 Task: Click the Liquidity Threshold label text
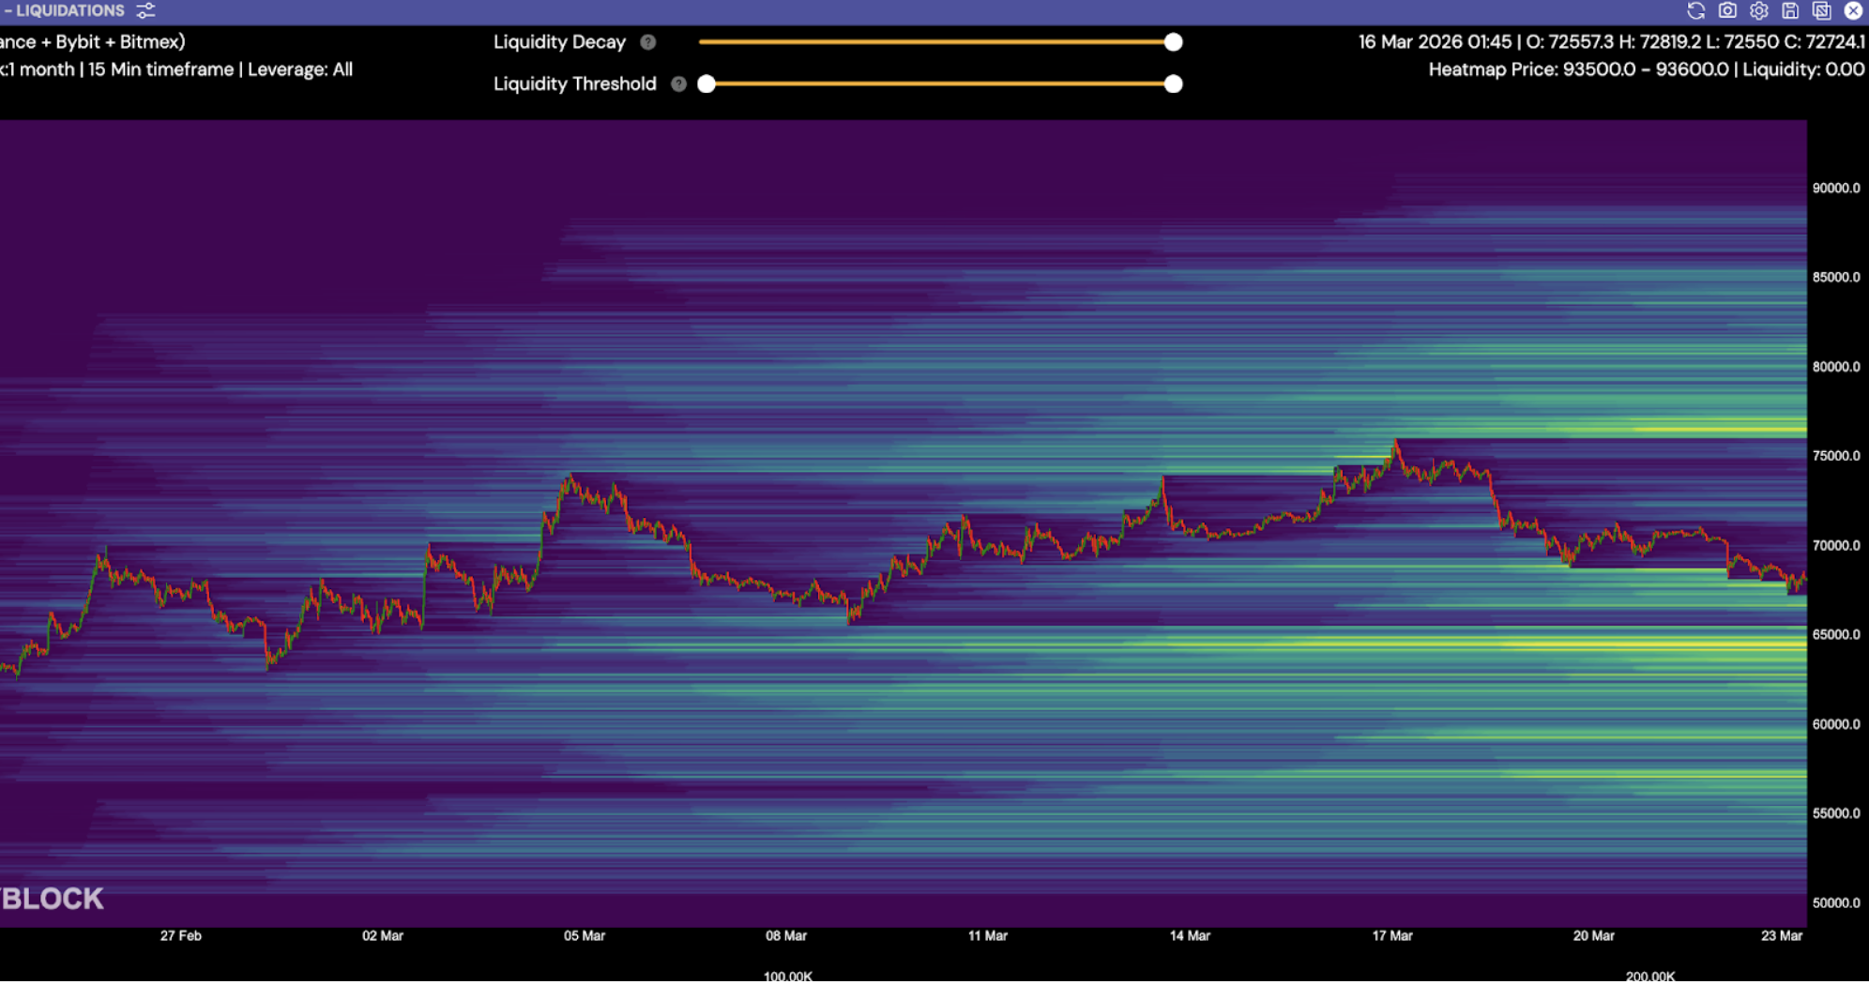575,83
